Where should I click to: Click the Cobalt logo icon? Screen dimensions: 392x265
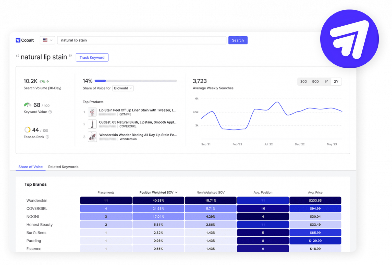pos(18,40)
